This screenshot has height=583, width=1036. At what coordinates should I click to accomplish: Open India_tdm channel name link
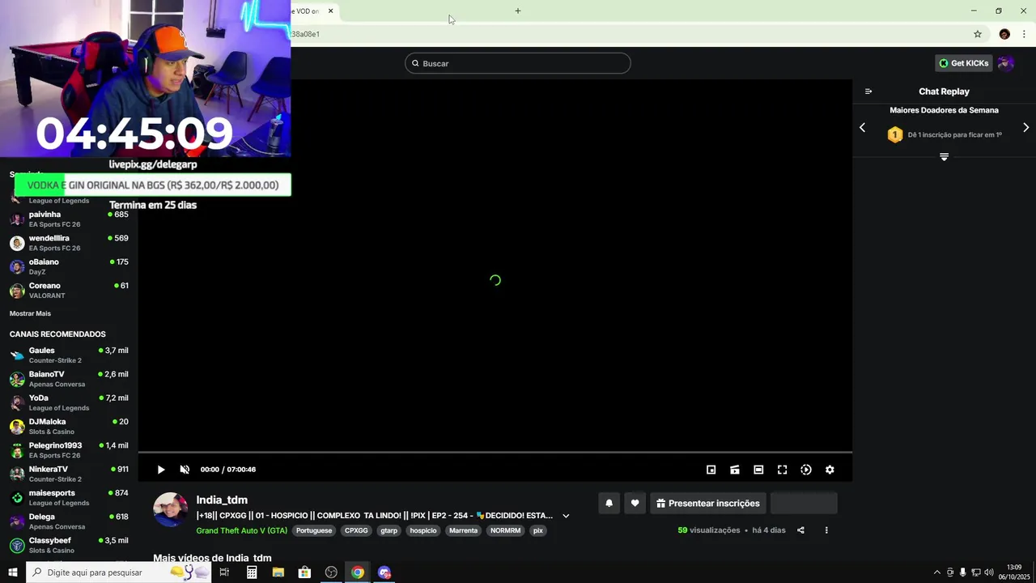[222, 500]
